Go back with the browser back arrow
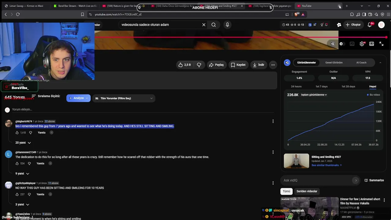 point(5,14)
